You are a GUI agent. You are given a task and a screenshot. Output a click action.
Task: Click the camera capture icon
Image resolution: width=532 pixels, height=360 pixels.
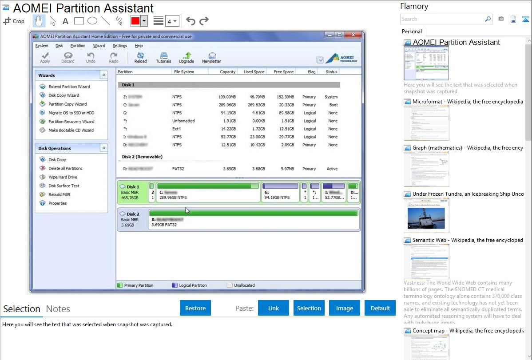501,19
